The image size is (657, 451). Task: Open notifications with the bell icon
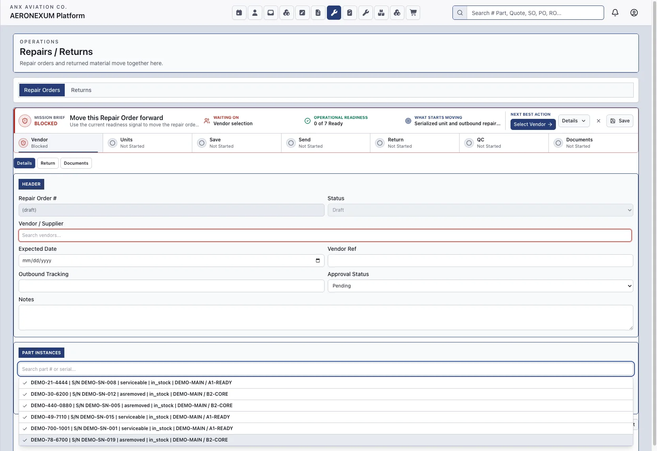tap(615, 13)
